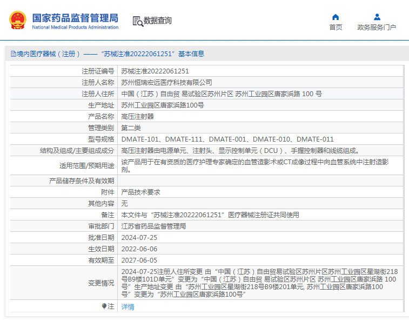The height and width of the screenshot is (321, 409).
Task: Open the 数据查询 magnifier document icon
Action: pos(138,21)
